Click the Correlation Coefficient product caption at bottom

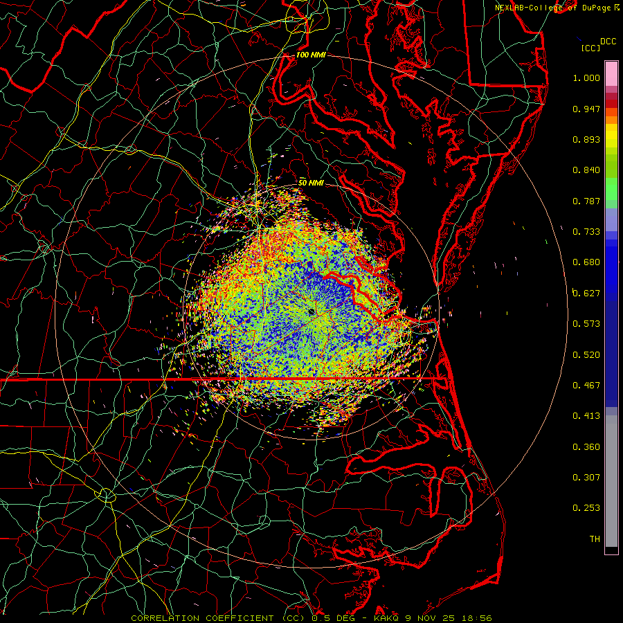311,618
